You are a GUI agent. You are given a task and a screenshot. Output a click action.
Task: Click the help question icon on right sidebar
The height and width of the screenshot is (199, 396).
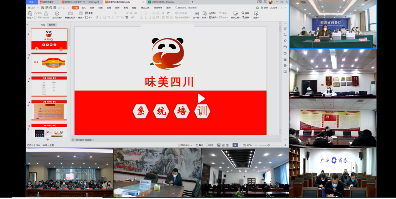tap(285, 53)
